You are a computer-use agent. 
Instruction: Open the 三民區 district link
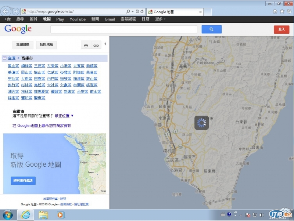tap(40, 66)
